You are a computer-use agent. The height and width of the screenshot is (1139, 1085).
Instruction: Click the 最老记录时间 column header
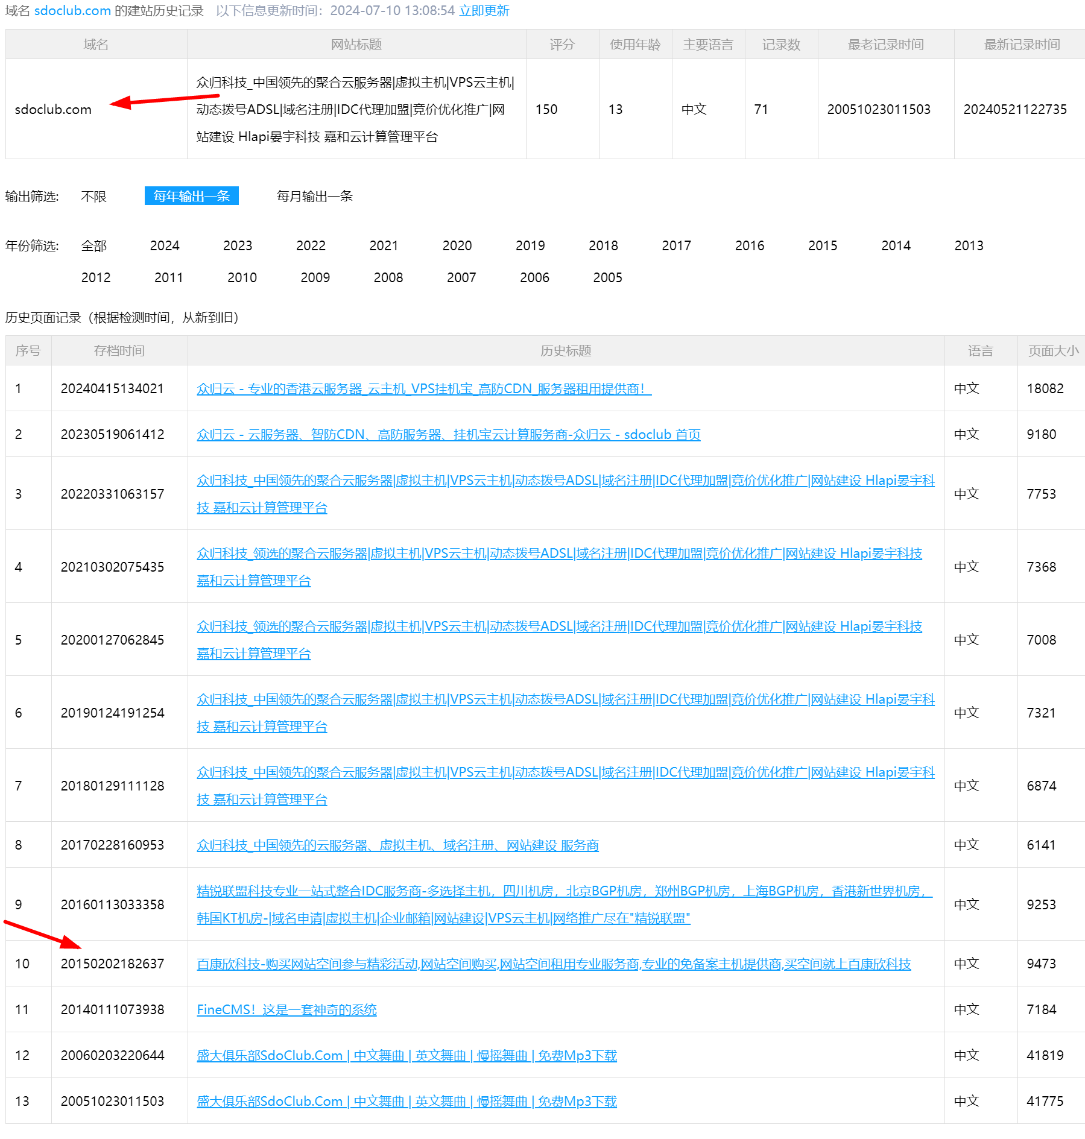886,45
